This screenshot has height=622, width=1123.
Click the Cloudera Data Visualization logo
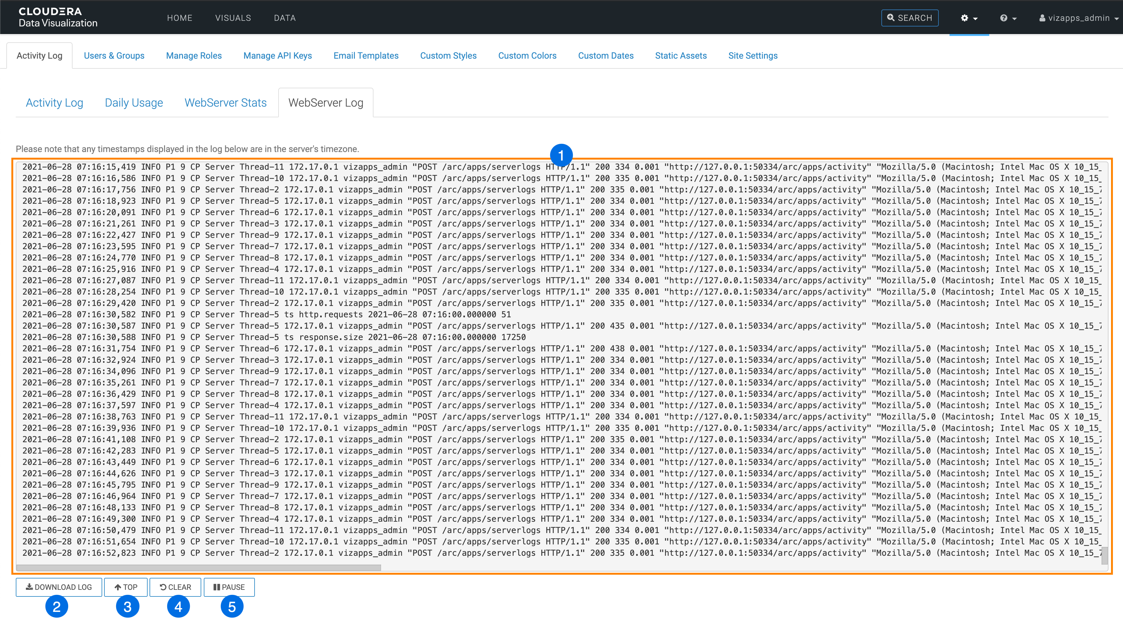[x=58, y=17]
